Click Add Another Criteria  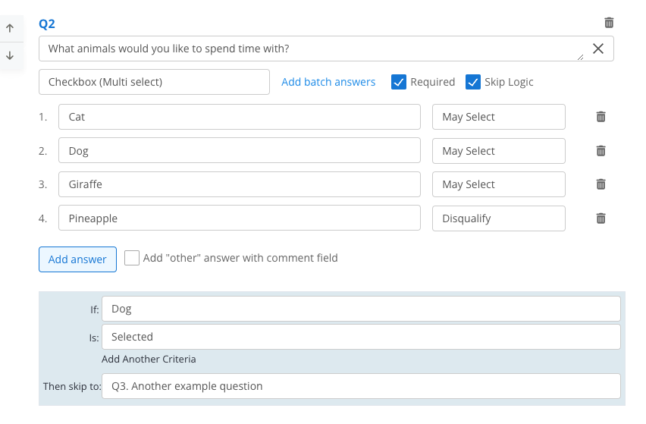pyautogui.click(x=149, y=360)
